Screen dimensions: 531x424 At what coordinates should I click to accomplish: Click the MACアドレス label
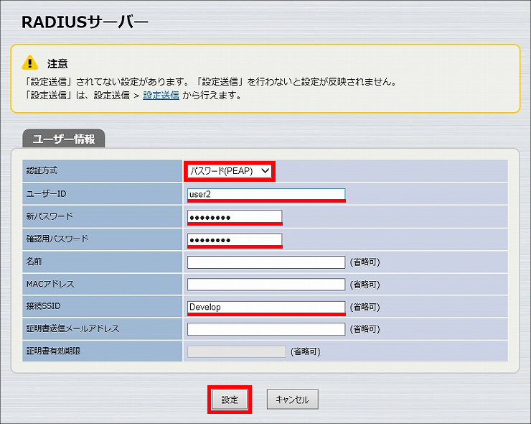(x=50, y=284)
